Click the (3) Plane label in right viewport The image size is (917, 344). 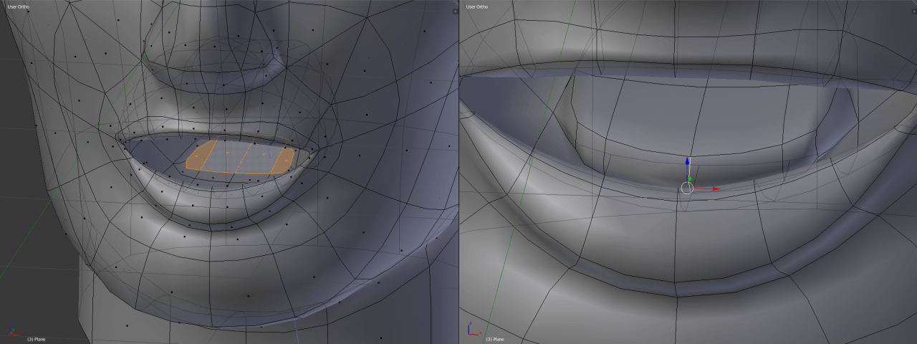pyautogui.click(x=494, y=339)
